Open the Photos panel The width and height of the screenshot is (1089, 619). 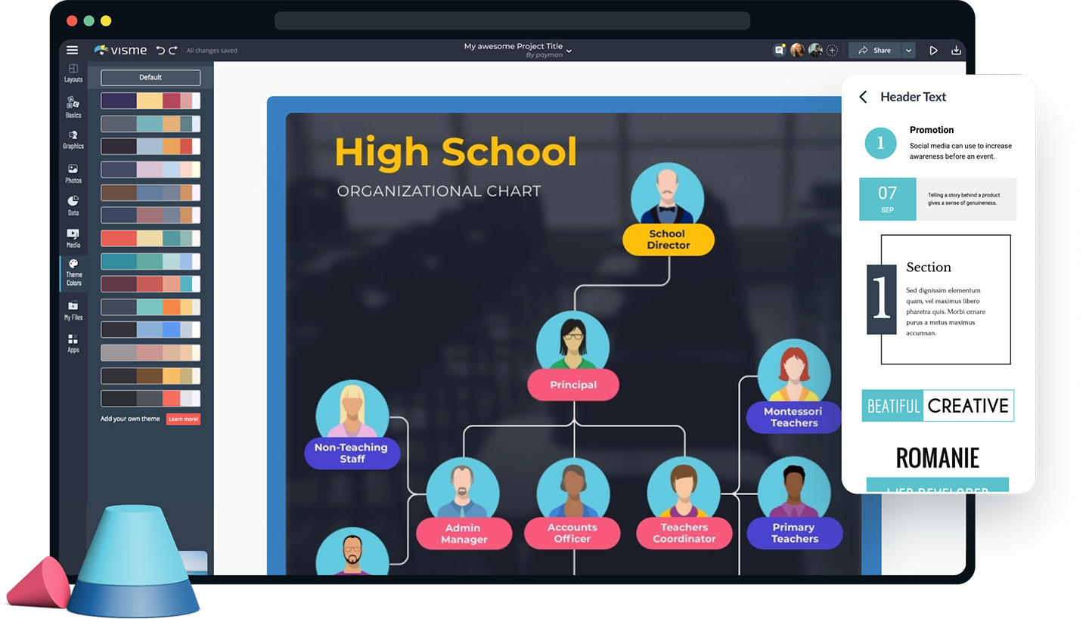pos(73,172)
